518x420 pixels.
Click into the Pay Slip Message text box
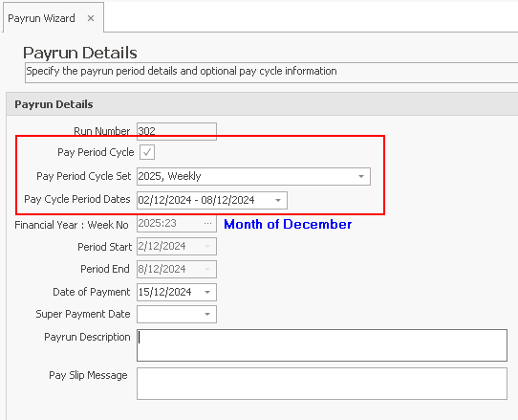[322, 384]
